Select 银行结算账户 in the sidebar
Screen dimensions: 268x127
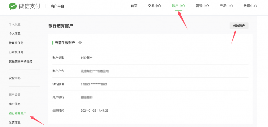tap(18, 113)
